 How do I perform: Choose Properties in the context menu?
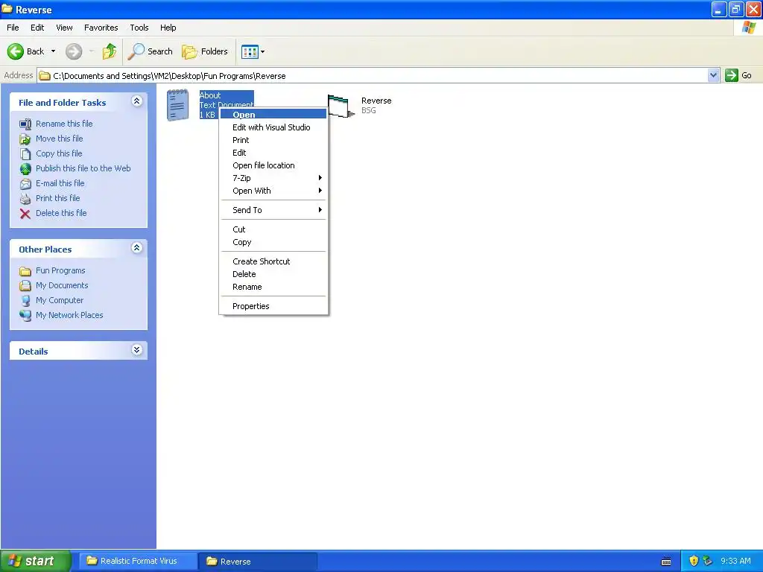pos(273,306)
